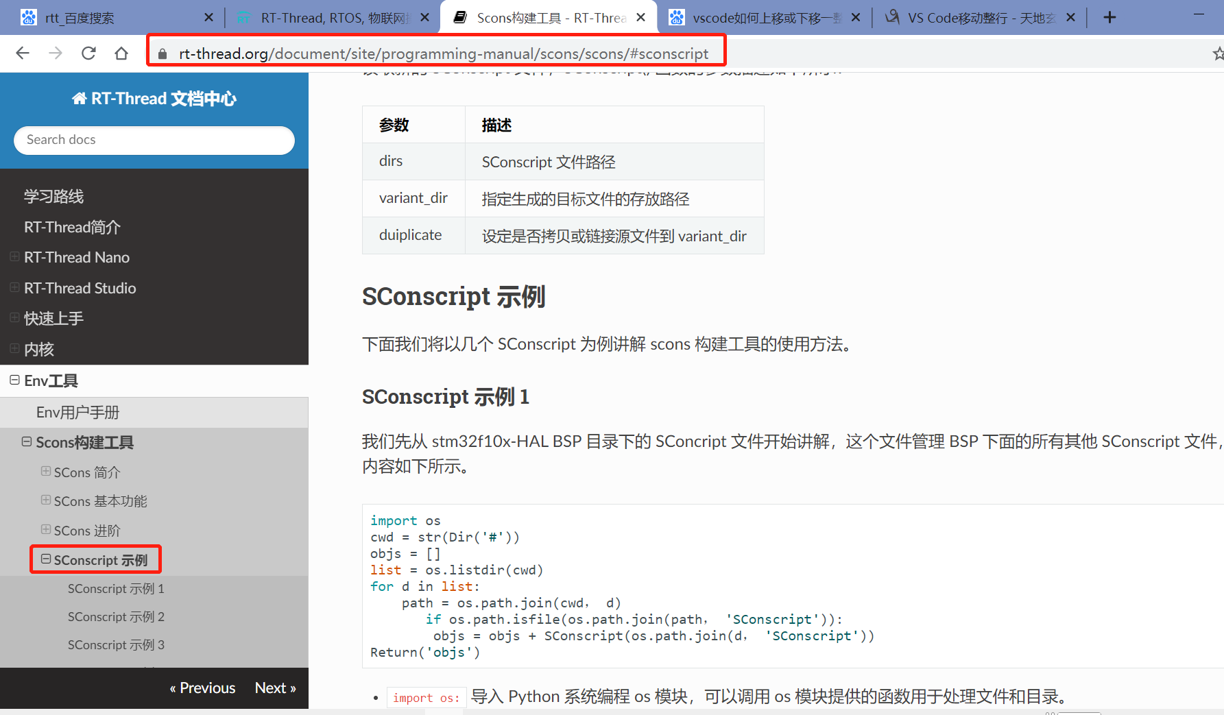The width and height of the screenshot is (1224, 715).
Task: Switch to the vscode如何上移或下移 tab
Action: (765, 18)
